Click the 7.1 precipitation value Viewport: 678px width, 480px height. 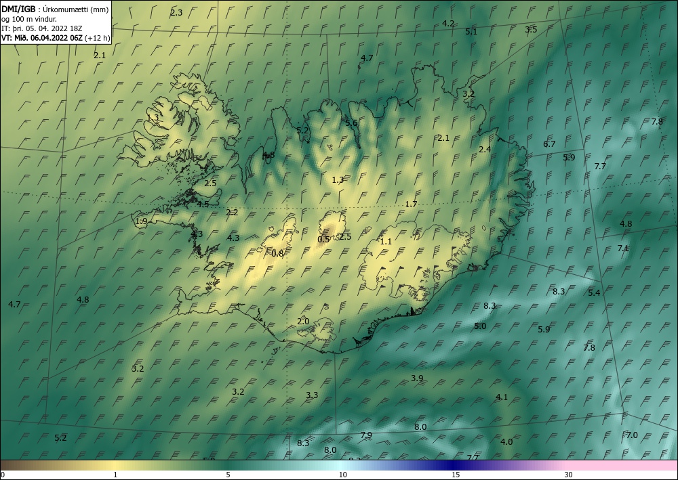(x=623, y=248)
